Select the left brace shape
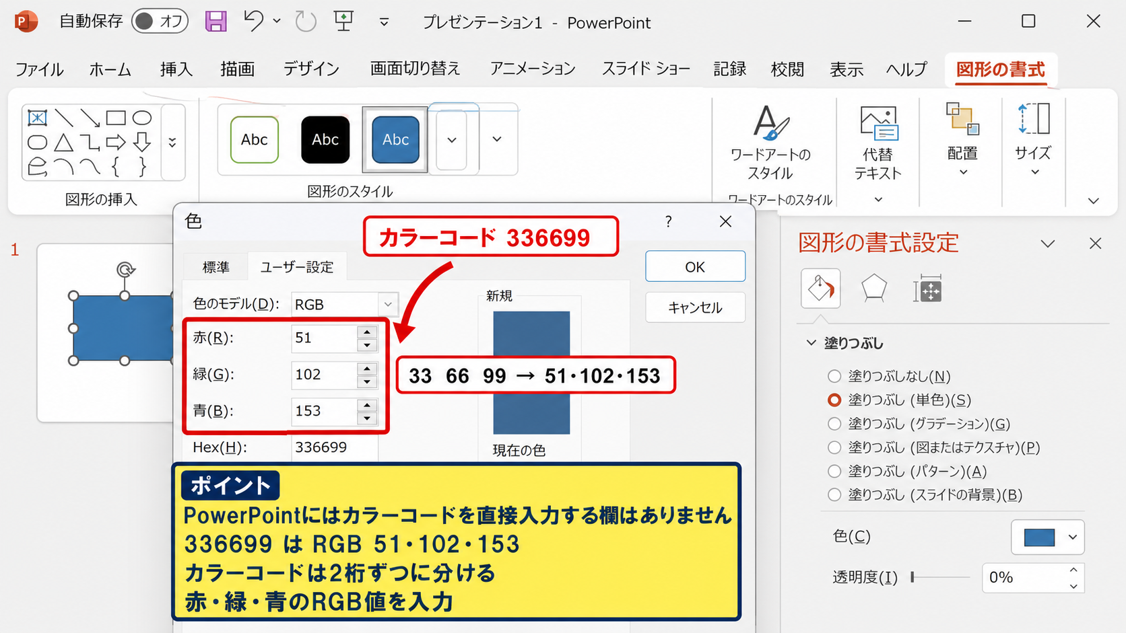This screenshot has height=633, width=1126. coord(116,167)
